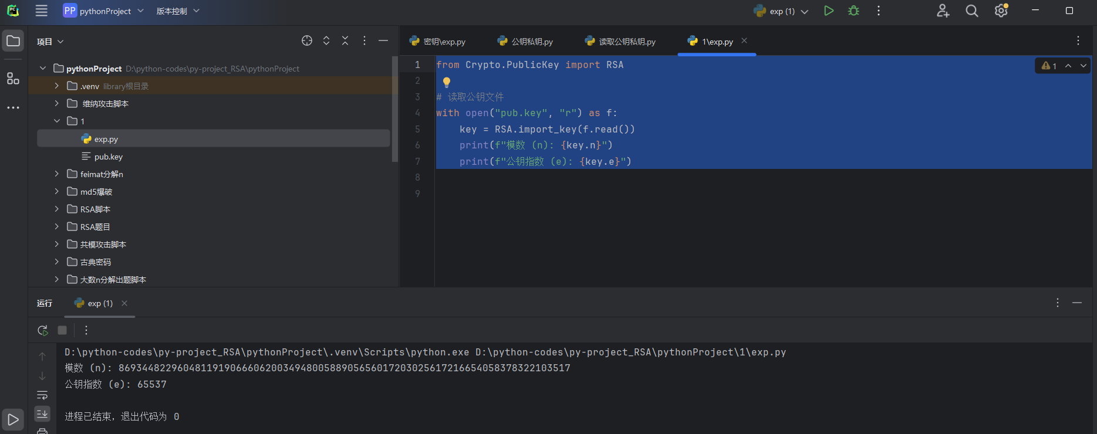Open the exp (1) run configuration dropdown
Viewport: 1097px width, 434px height.
[x=781, y=11]
